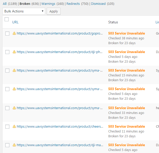View the Dismissed links filter
The width and height of the screenshot is (159, 153).
click(98, 4)
